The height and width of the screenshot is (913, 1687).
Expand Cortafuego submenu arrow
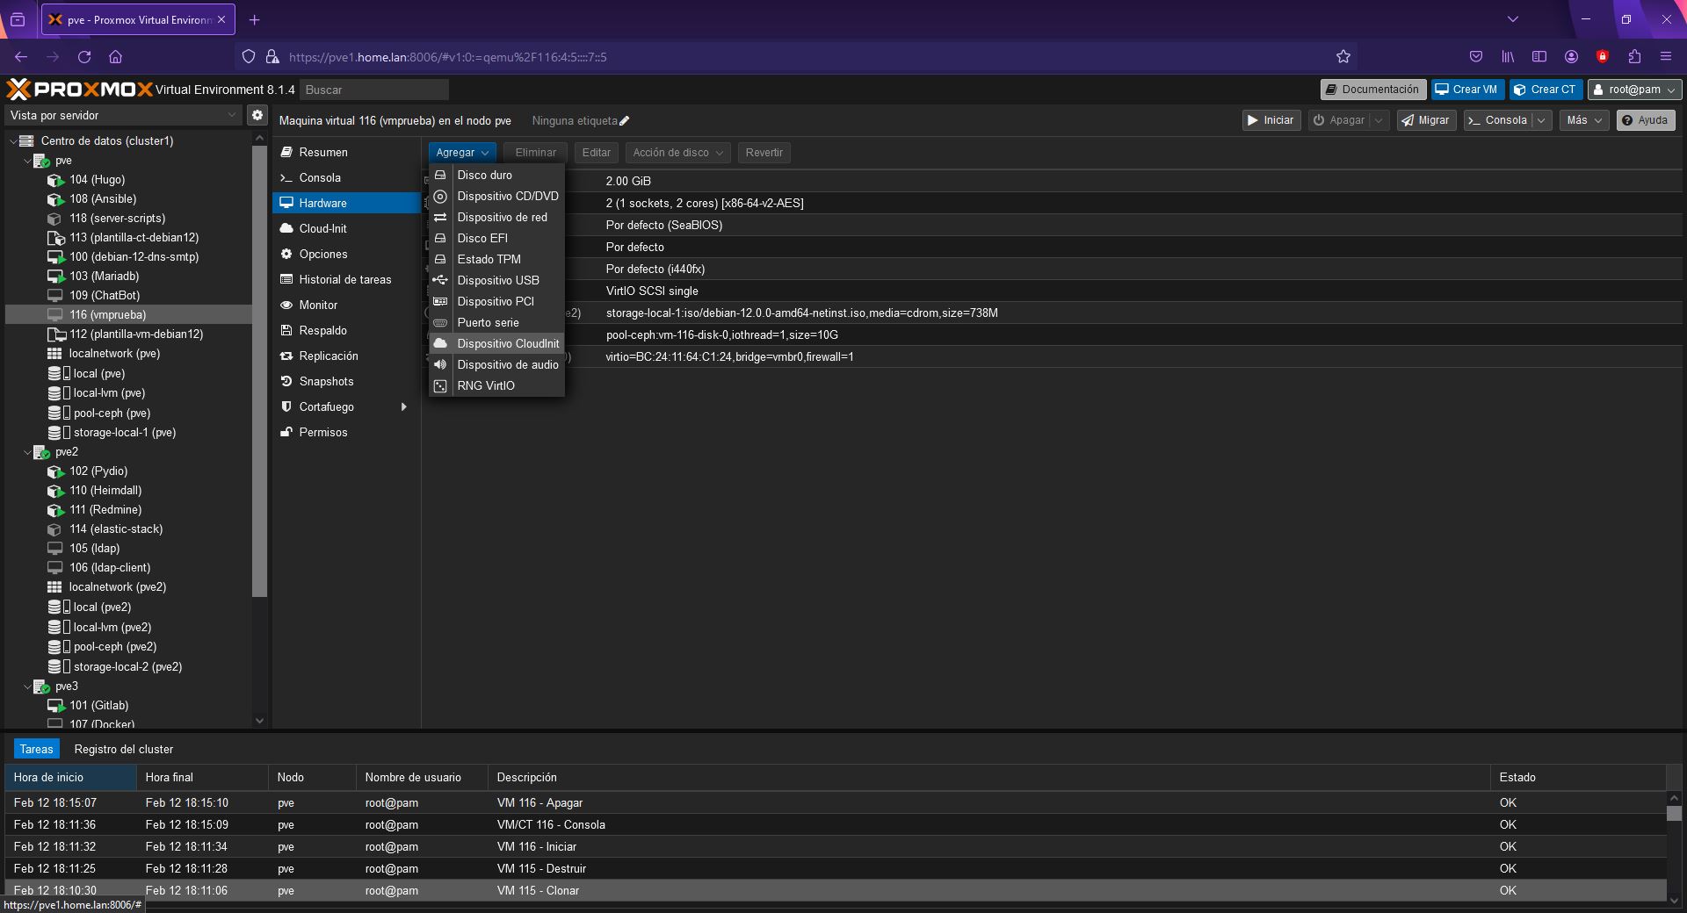pyautogui.click(x=404, y=406)
